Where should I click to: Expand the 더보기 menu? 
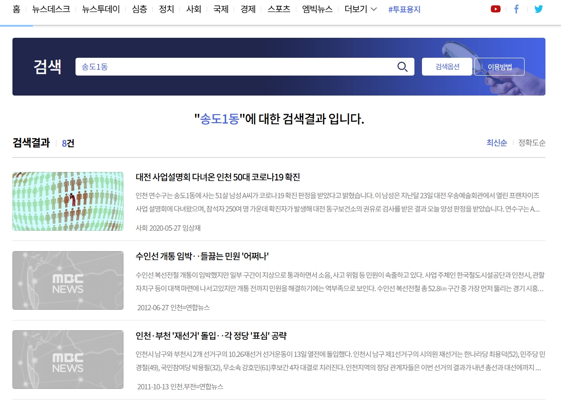click(x=361, y=9)
